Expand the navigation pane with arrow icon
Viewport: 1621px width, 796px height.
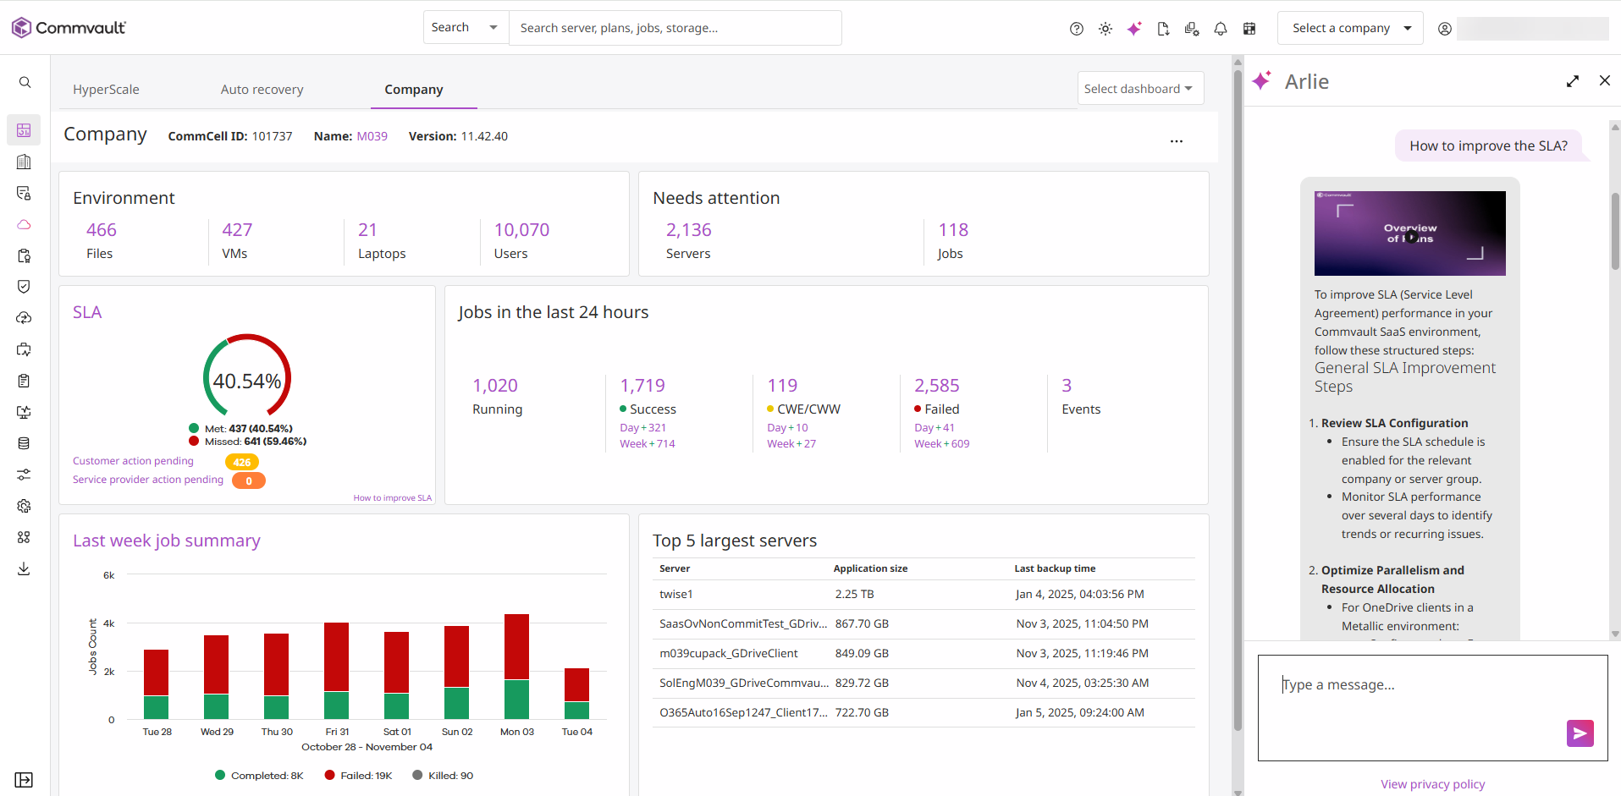coord(24,780)
